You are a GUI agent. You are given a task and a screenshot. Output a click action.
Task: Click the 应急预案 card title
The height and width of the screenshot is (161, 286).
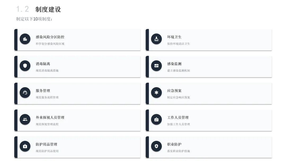click(x=174, y=91)
